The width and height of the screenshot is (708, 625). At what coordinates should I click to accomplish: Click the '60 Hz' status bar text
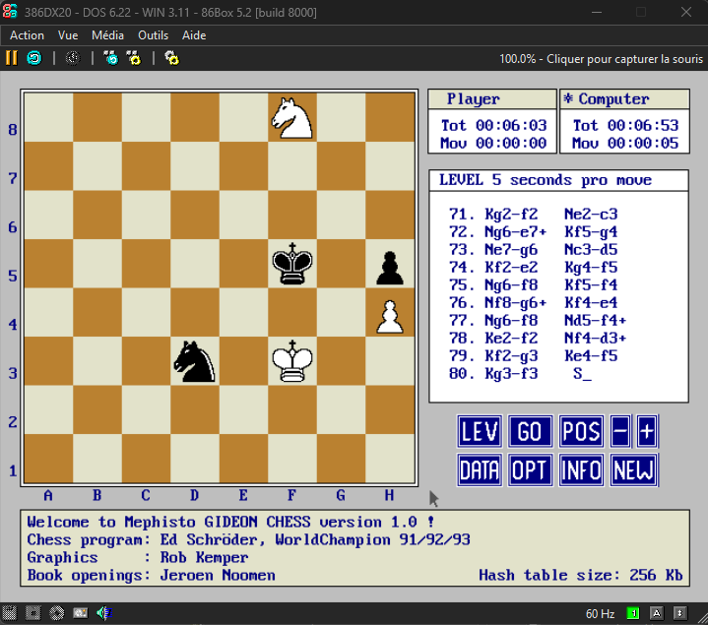click(600, 614)
